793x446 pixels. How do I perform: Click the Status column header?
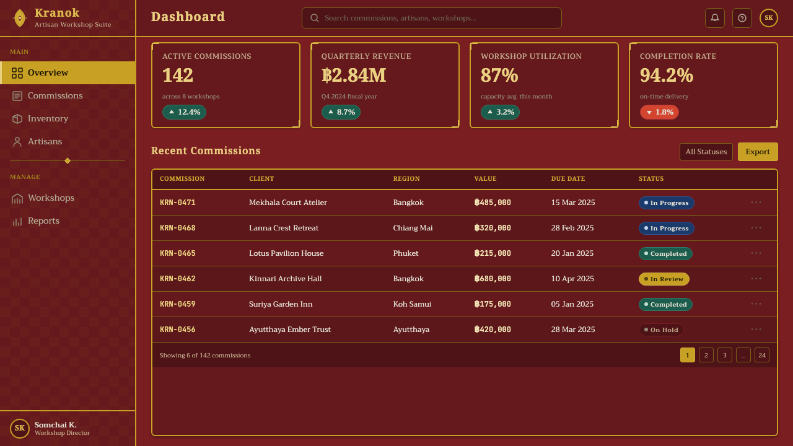click(651, 179)
